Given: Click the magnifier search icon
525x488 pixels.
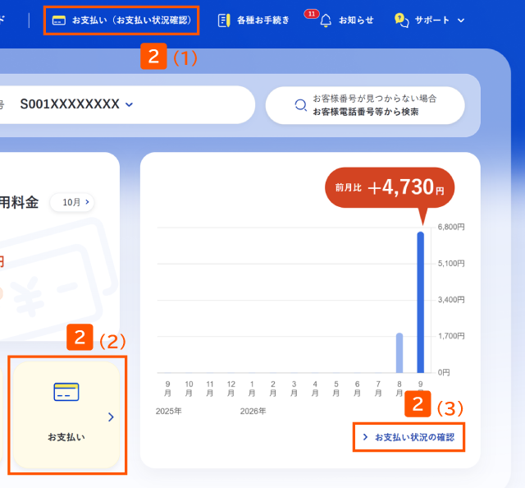Looking at the screenshot, I should click(301, 105).
